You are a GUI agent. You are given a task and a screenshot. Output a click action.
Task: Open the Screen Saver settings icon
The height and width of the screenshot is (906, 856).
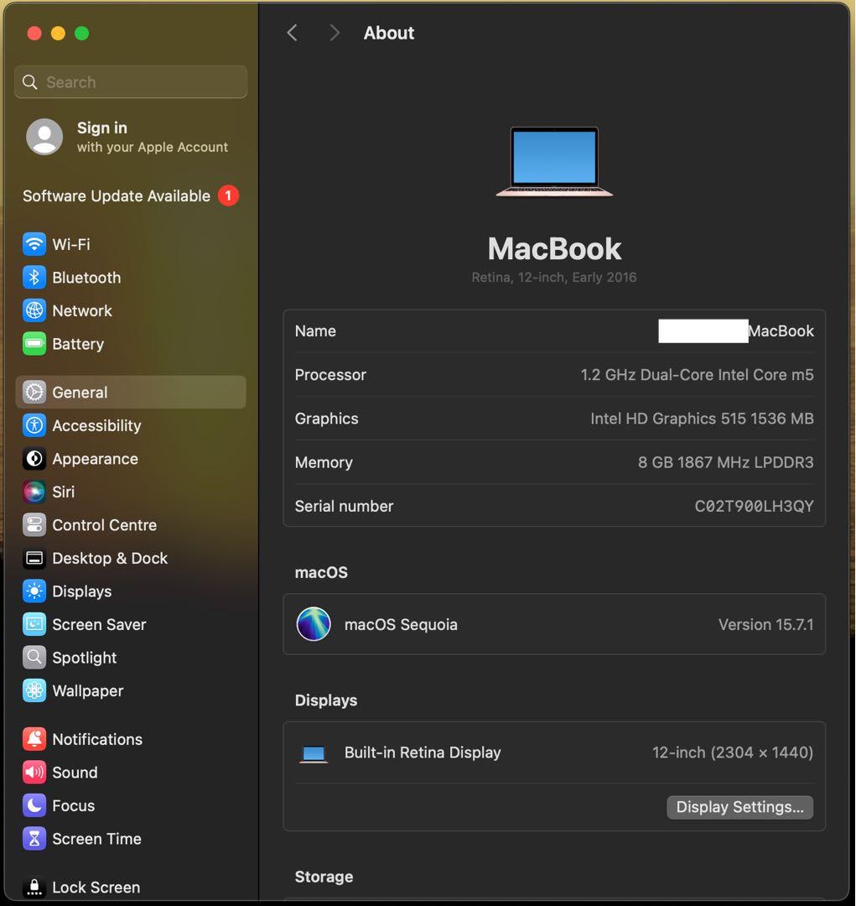tap(34, 624)
